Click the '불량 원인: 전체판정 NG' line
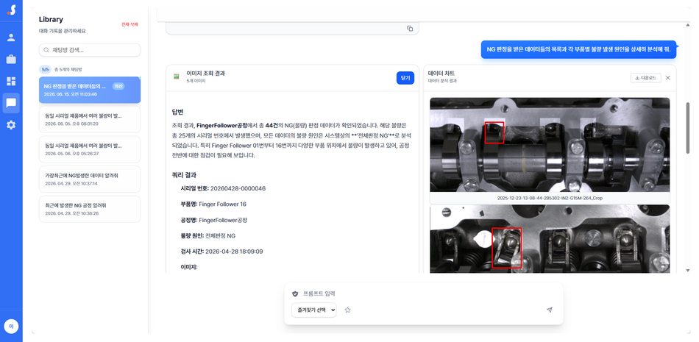 click(207, 236)
